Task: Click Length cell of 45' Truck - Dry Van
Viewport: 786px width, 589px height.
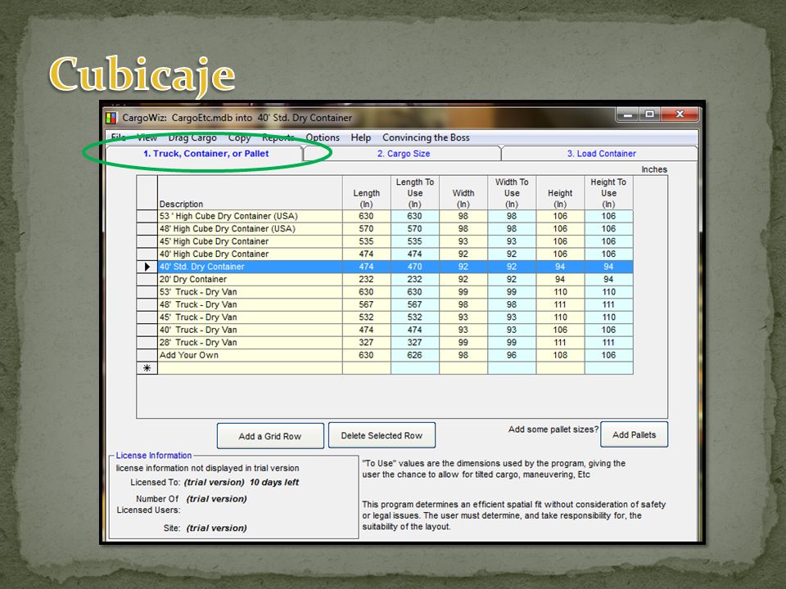Action: click(x=367, y=317)
